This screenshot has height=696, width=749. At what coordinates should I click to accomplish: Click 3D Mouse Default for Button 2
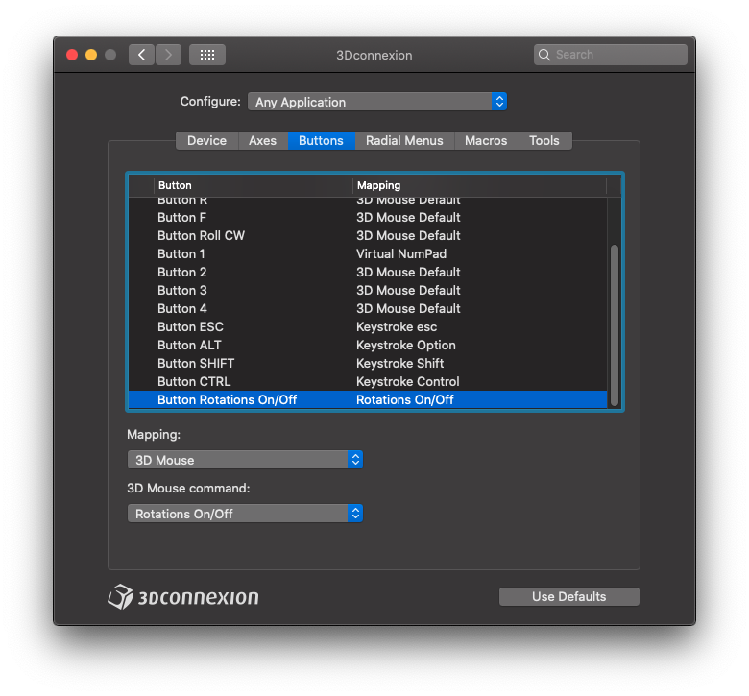(408, 273)
